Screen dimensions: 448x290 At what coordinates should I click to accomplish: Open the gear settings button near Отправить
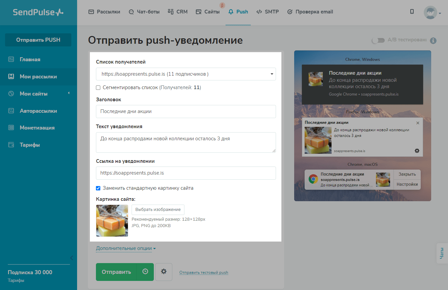click(x=164, y=271)
